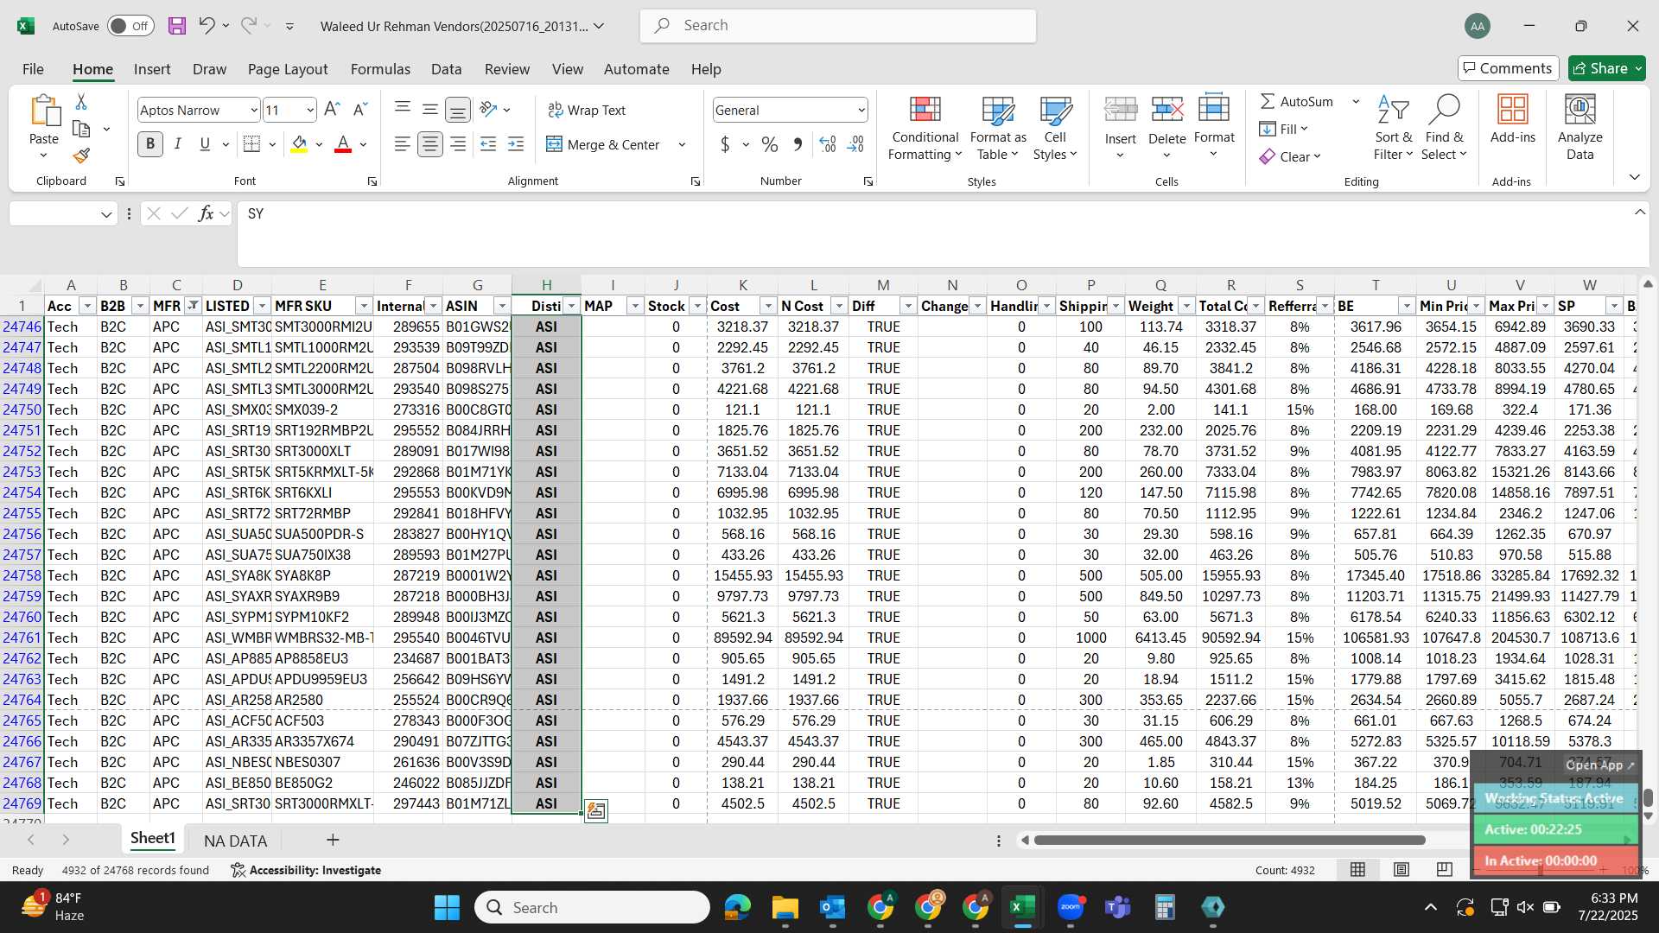Click the Top Align icon

pyautogui.click(x=402, y=109)
